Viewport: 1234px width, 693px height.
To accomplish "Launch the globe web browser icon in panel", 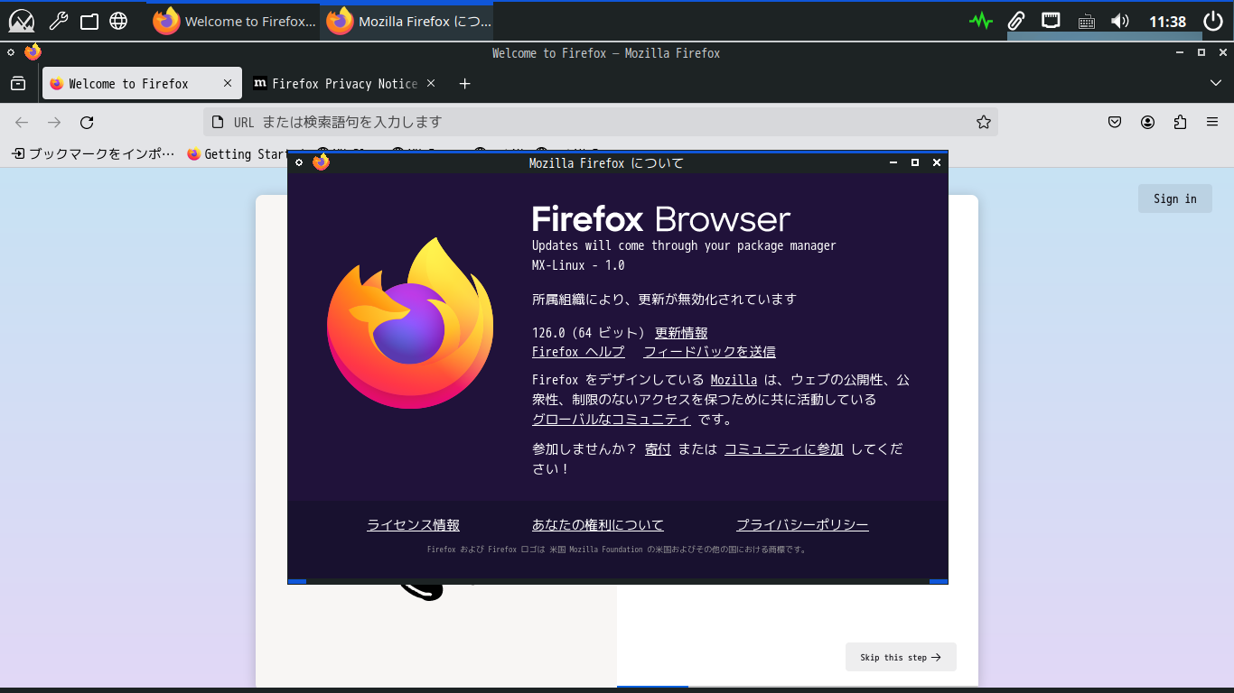I will [118, 21].
